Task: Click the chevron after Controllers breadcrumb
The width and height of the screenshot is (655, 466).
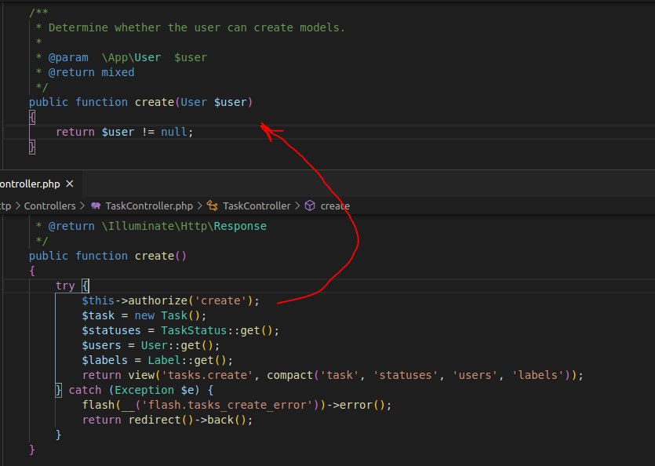Action: click(x=82, y=206)
